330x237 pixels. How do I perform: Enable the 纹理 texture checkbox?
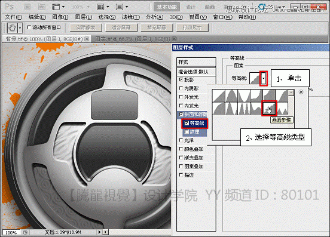click(187, 132)
